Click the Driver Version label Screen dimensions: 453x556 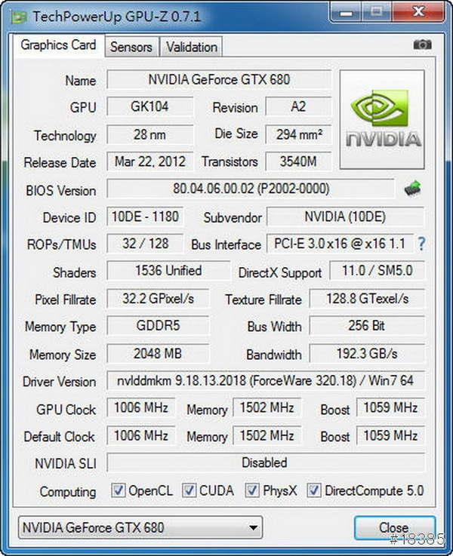pyautogui.click(x=59, y=382)
